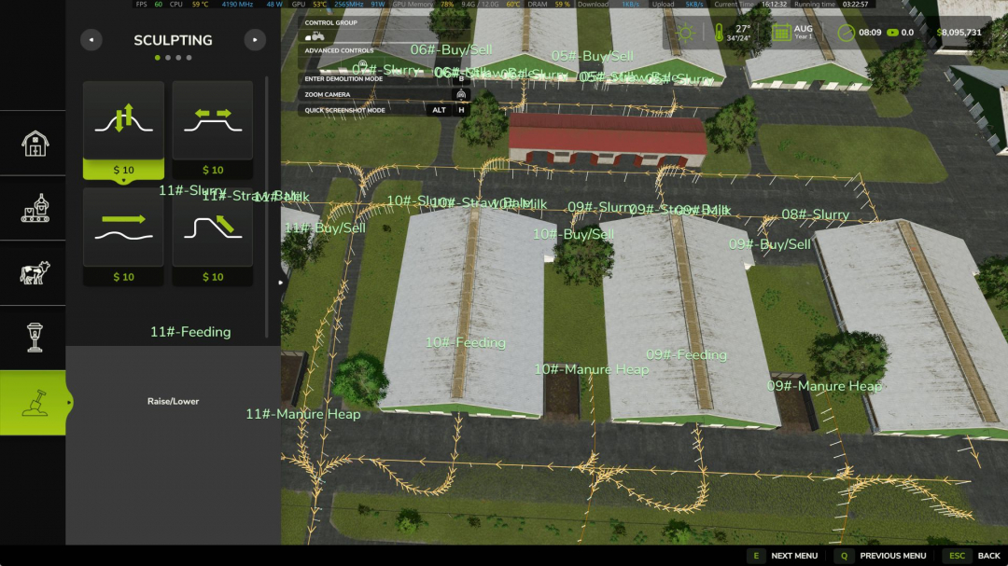Click the 11#-Buy/Sell label

point(325,228)
